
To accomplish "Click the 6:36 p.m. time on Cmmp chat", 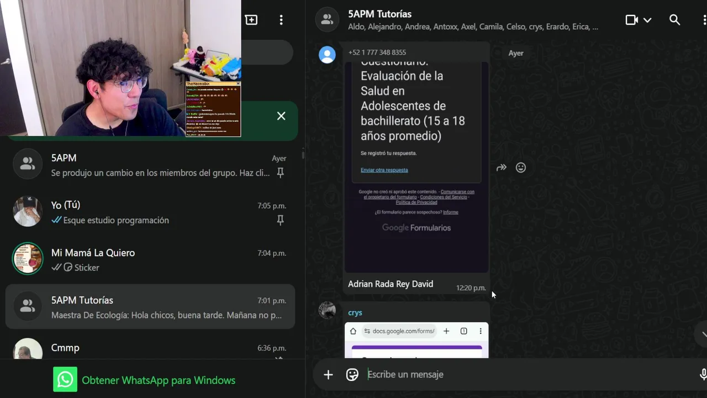I will (x=272, y=348).
